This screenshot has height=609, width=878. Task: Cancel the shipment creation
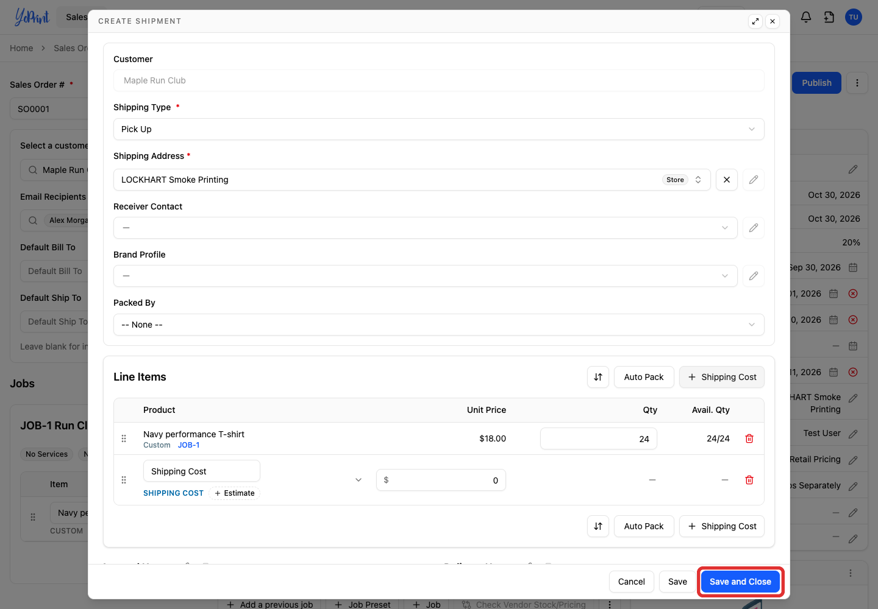pos(632,582)
